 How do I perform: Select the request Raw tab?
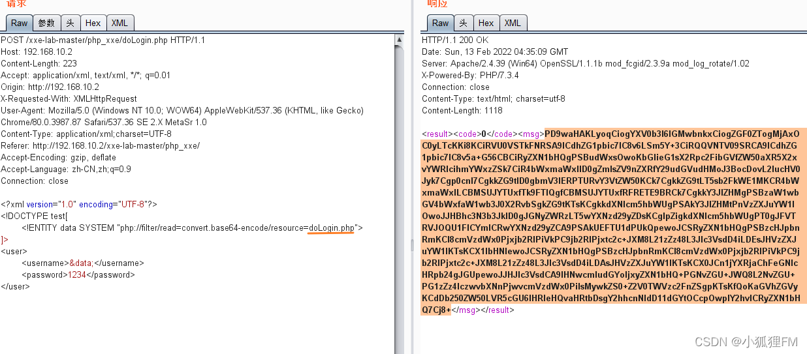point(19,23)
